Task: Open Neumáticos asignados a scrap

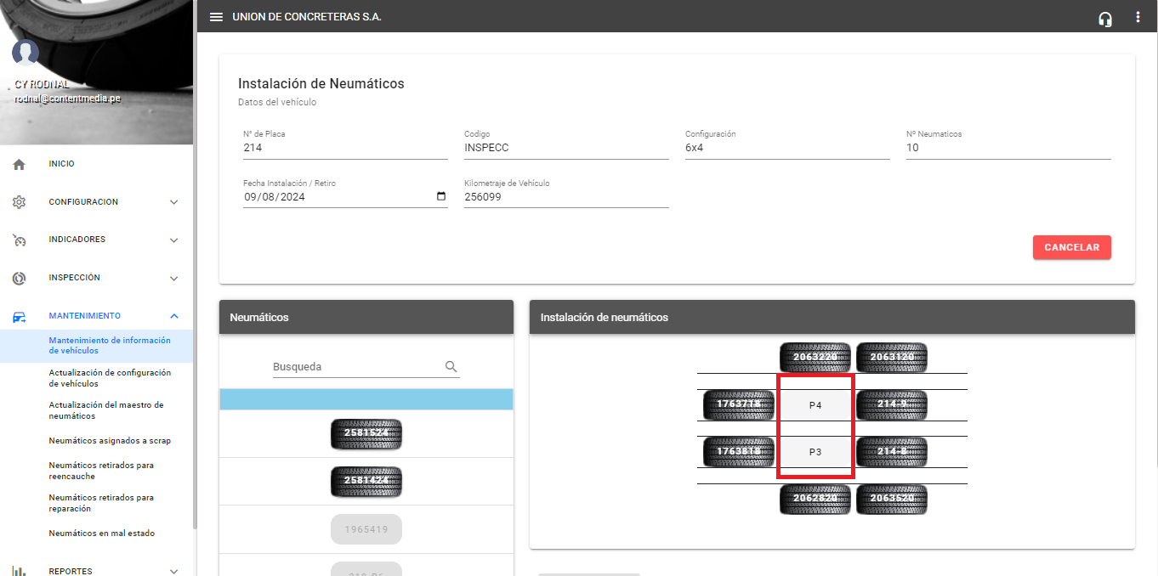Action: [110, 441]
